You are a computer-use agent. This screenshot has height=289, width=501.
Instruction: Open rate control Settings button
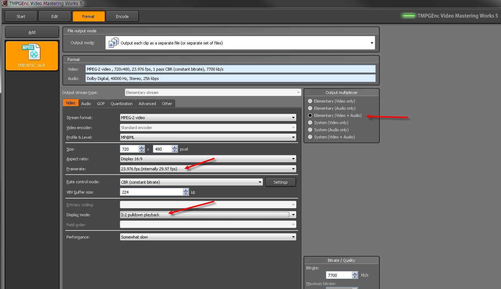pos(280,182)
